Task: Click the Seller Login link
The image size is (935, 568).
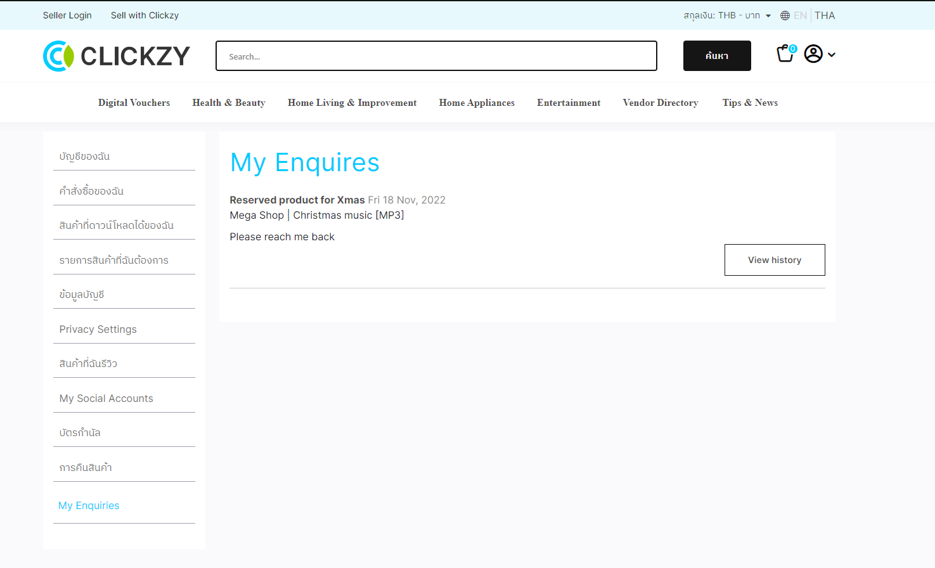Action: click(67, 15)
